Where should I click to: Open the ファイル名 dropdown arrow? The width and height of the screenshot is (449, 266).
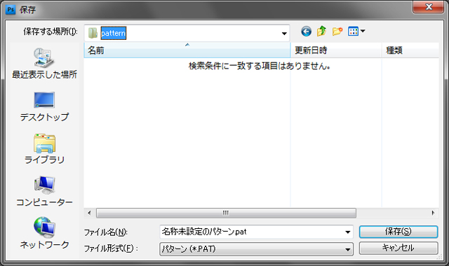pyautogui.click(x=348, y=232)
